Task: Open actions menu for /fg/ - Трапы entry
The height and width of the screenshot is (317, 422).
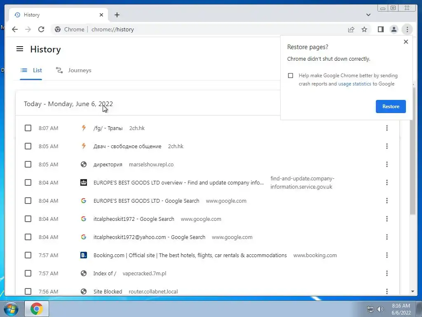Action: 387,128
